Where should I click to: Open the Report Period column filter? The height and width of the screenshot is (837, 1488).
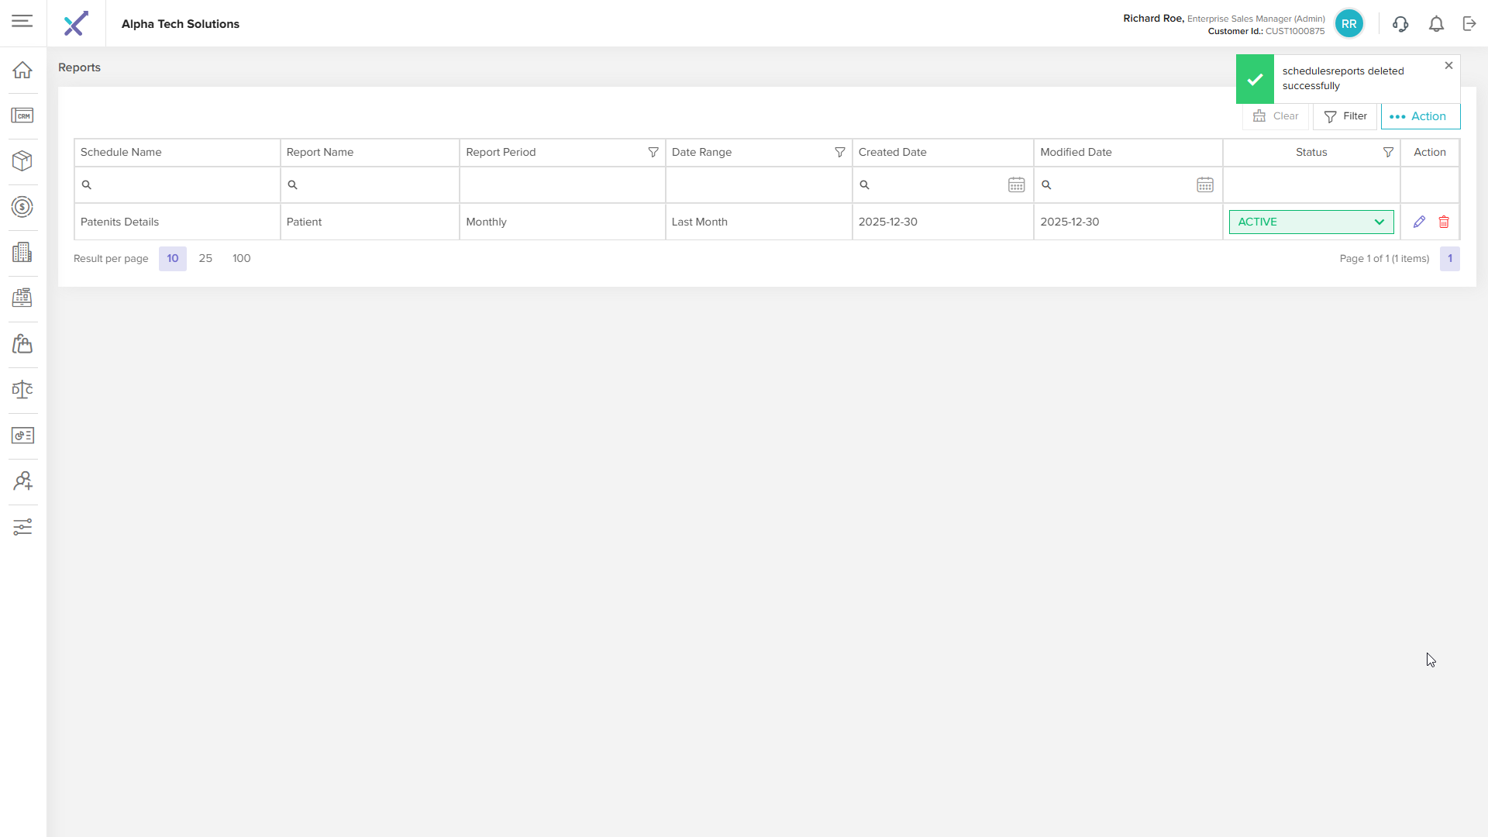653,152
